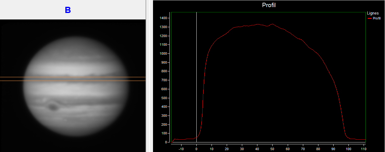Click the -10 x-axis label
Screen dimensions: 385x152
click(181, 148)
